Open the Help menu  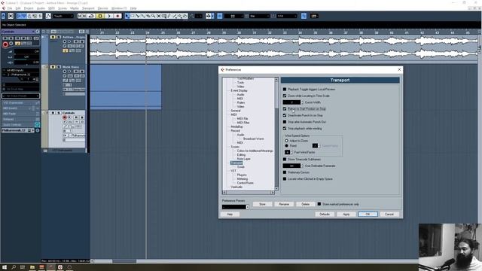[x=133, y=8]
